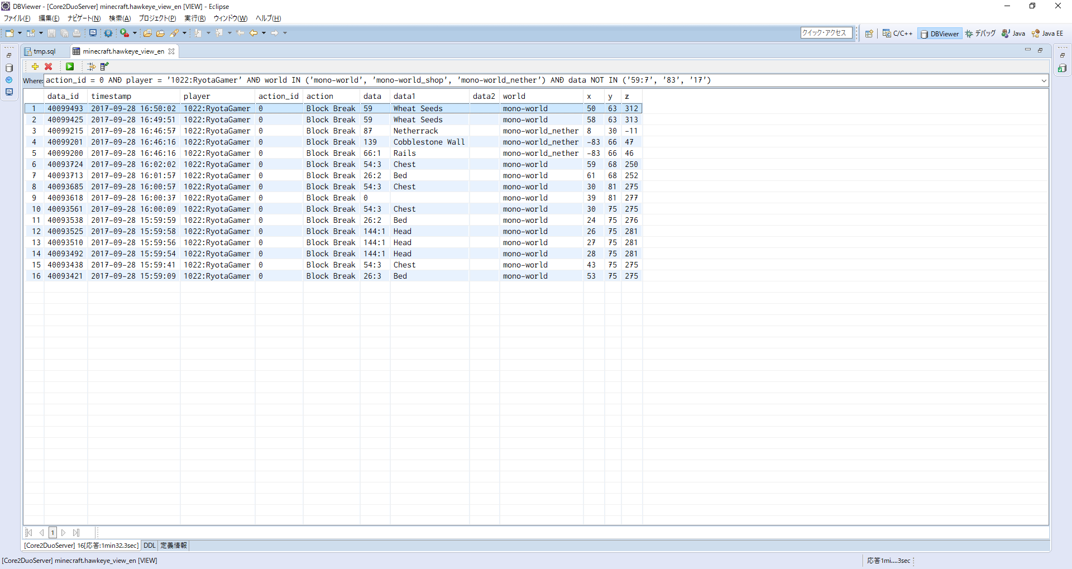
Task: Switch to the DBViewer perspective
Action: tap(940, 34)
